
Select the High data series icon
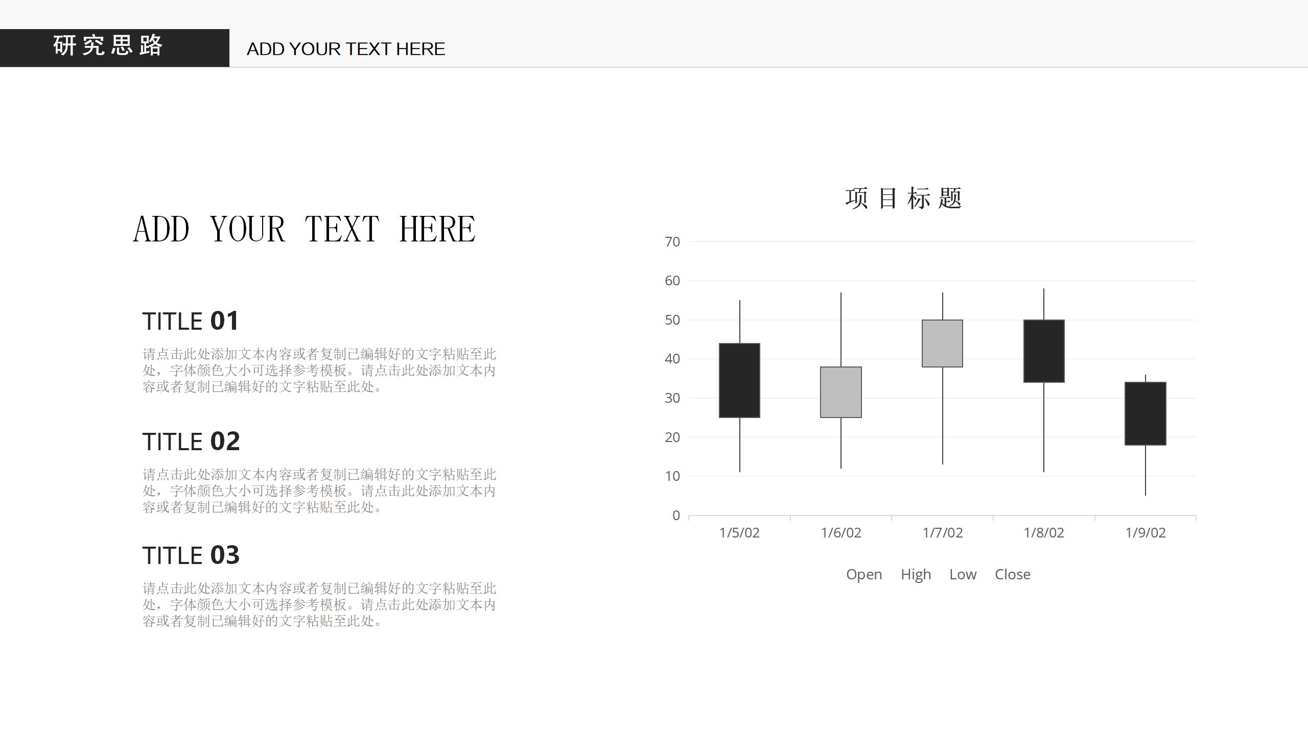893,574
